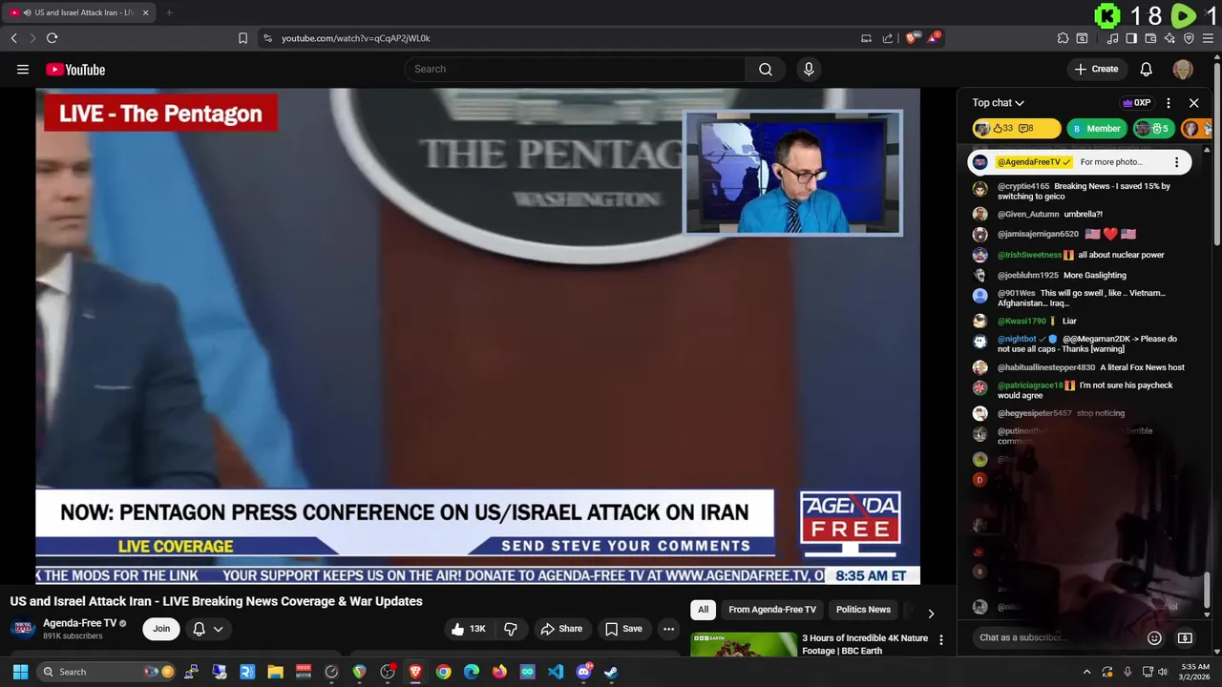1222x687 pixels.
Task: Open the Agenda-Free TV channel name link
Action: click(x=79, y=623)
